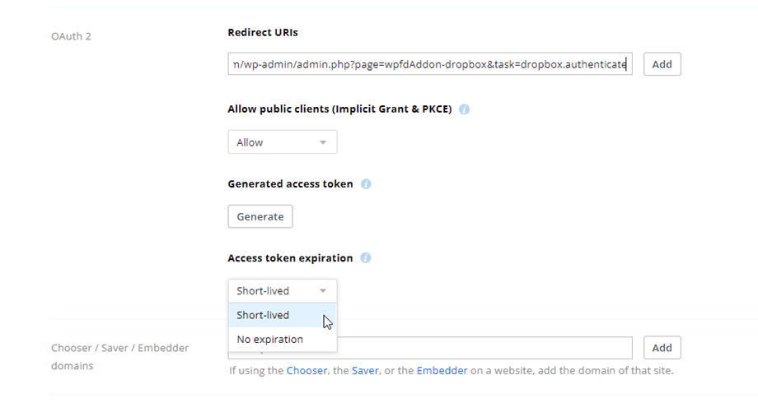The width and height of the screenshot is (758, 403).
Task: Open the Chooser link
Action: pos(306,371)
